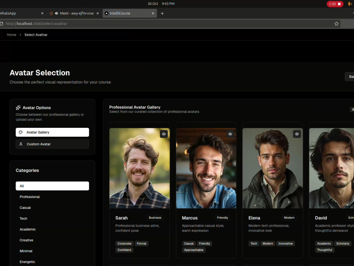Filter by Creative category

coord(27,240)
